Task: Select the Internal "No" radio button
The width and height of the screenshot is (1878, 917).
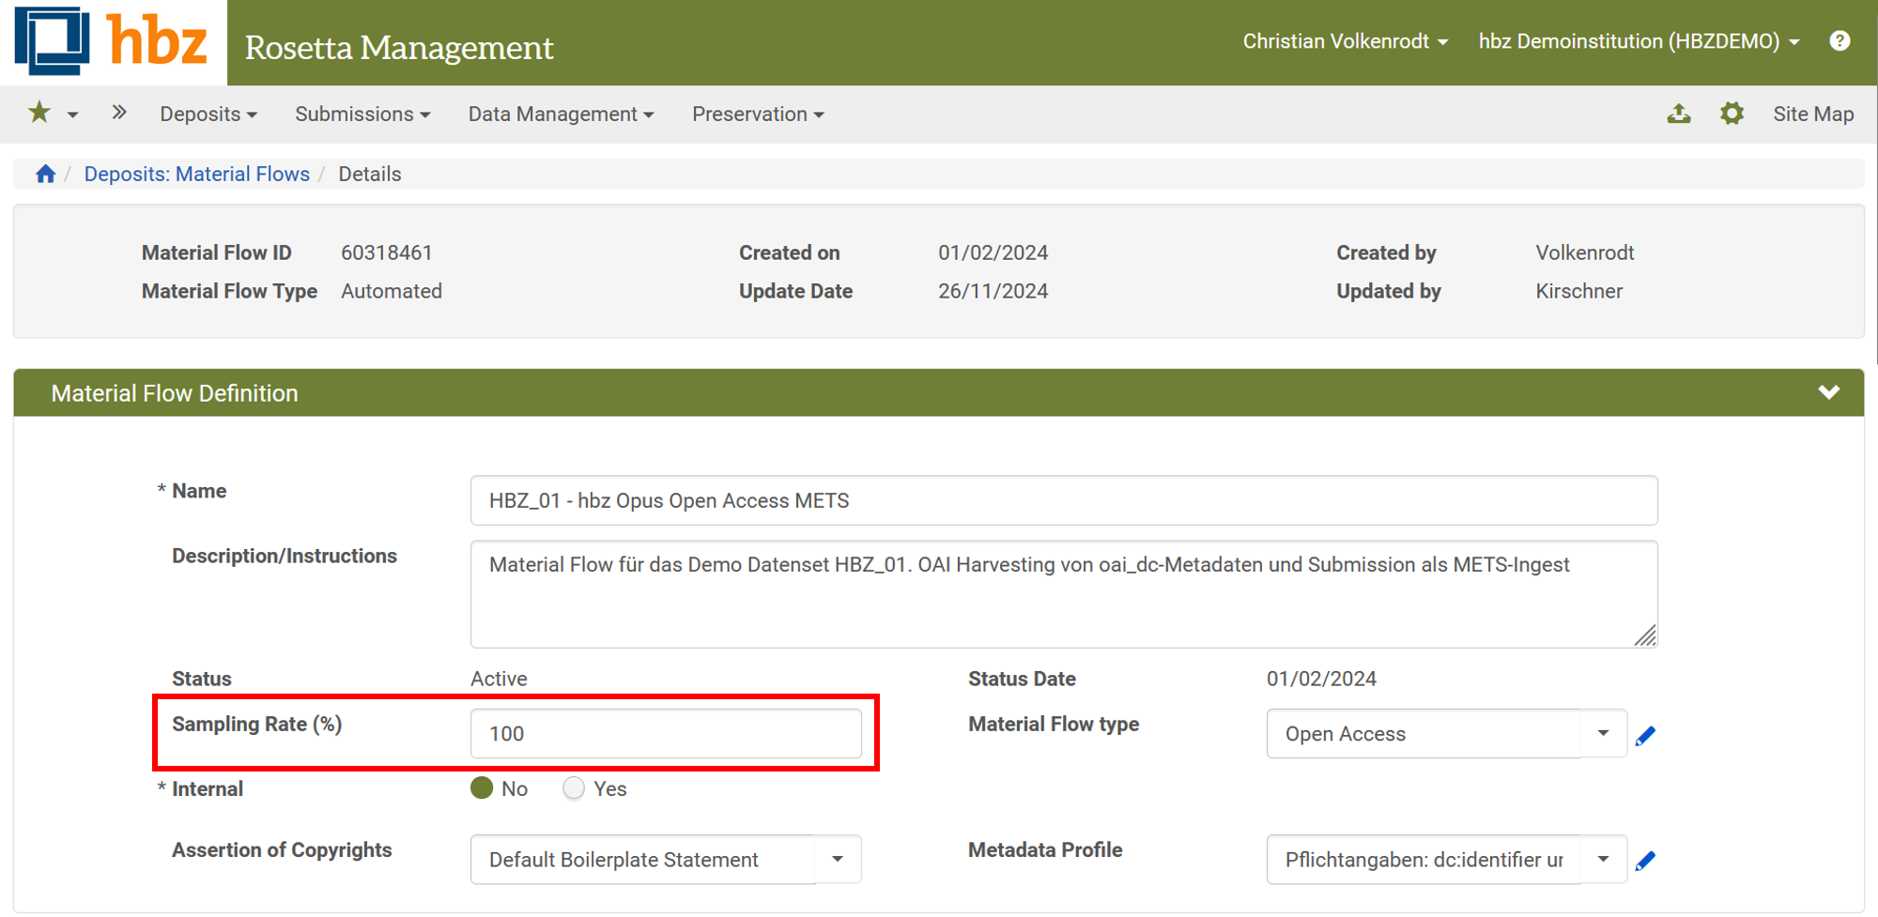Action: click(482, 788)
